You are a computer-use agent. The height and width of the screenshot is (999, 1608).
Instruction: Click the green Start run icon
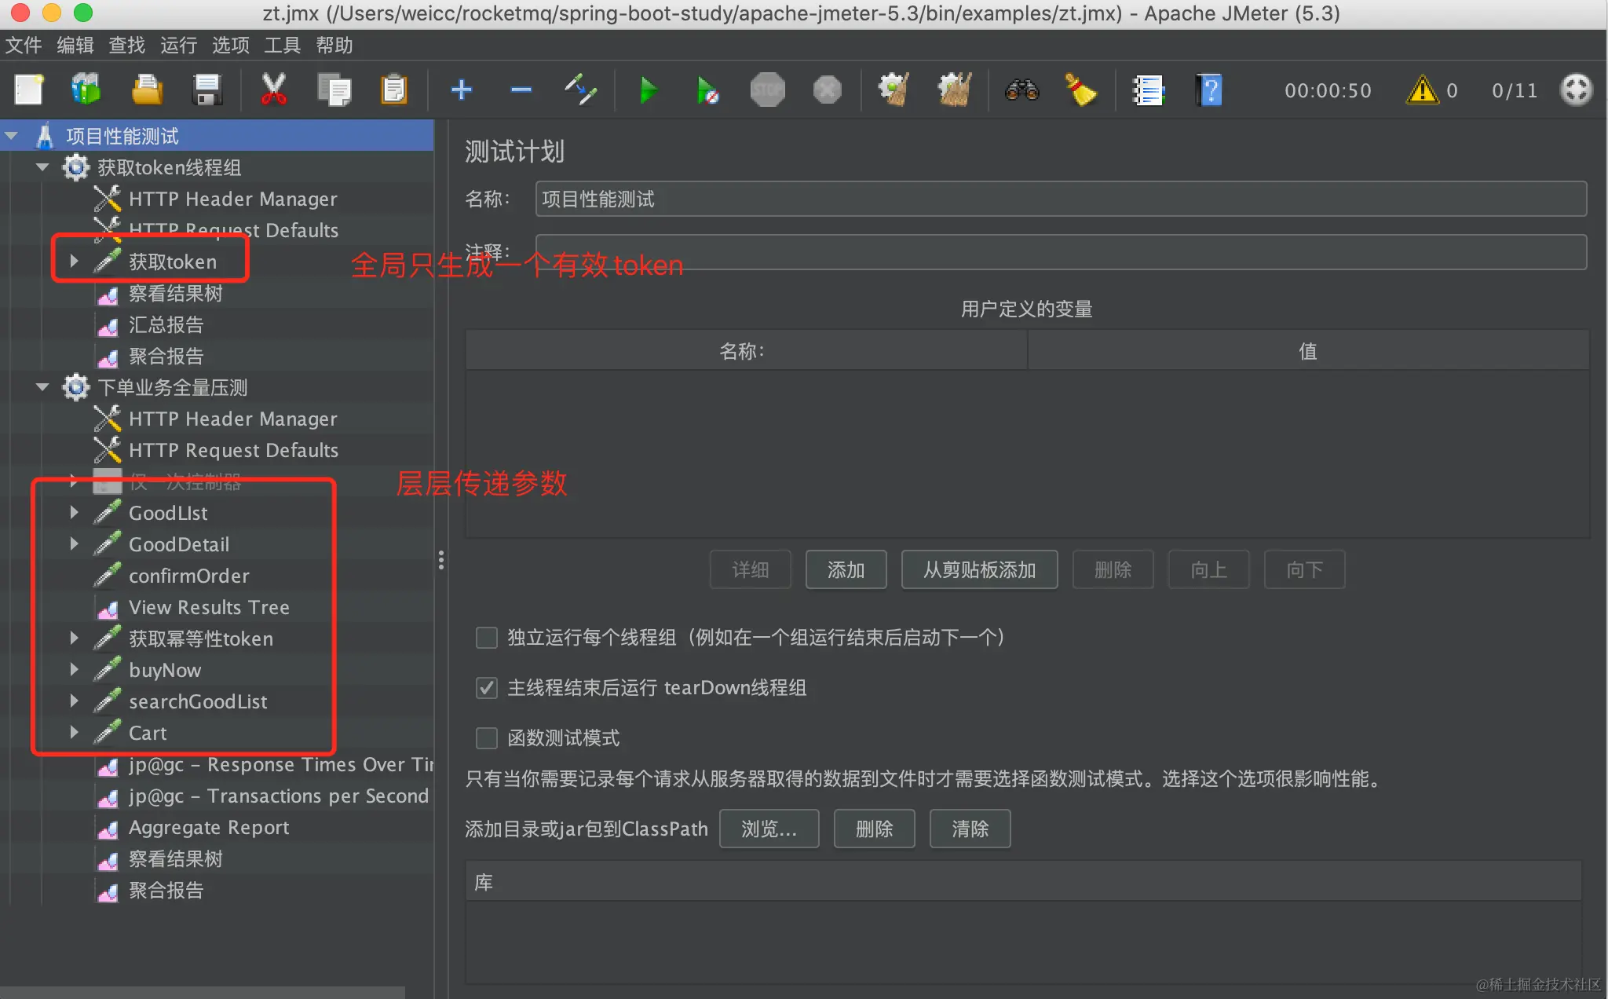click(649, 90)
